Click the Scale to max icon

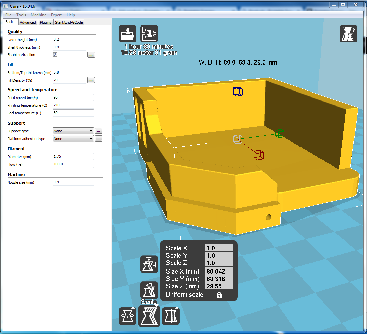(149, 264)
